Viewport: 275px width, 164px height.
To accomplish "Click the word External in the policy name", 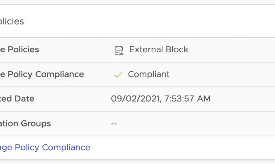I will point(146,50).
